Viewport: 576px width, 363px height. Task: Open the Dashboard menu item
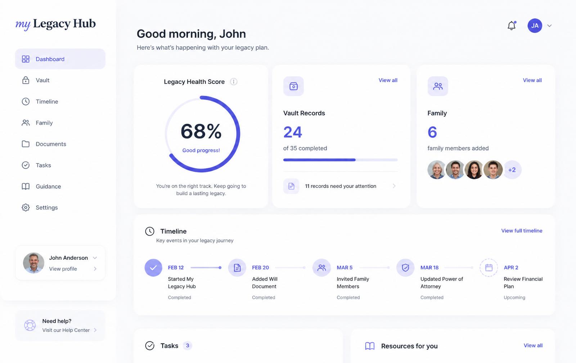(60, 59)
